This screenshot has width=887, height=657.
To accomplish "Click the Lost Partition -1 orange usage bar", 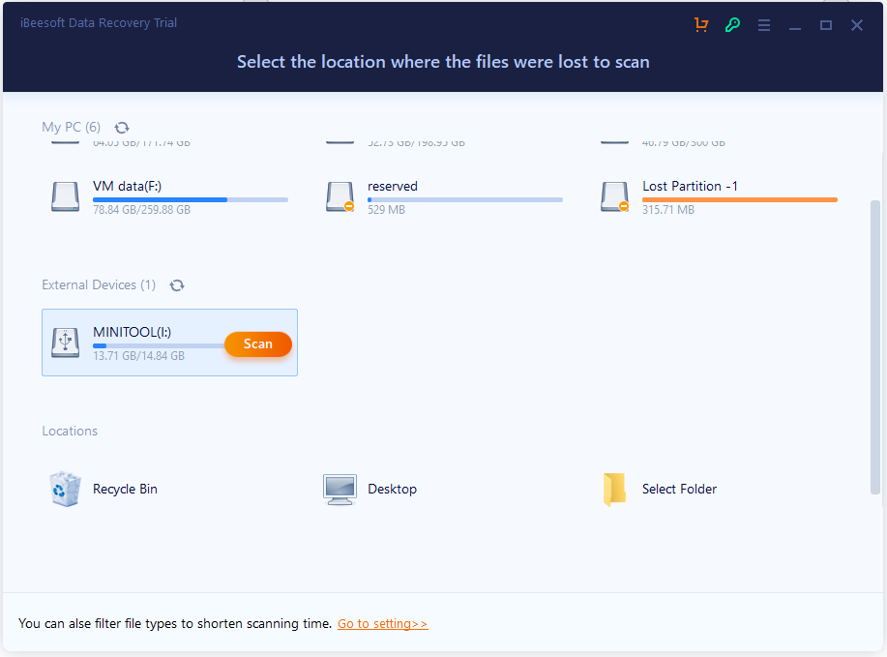I will pyautogui.click(x=739, y=200).
